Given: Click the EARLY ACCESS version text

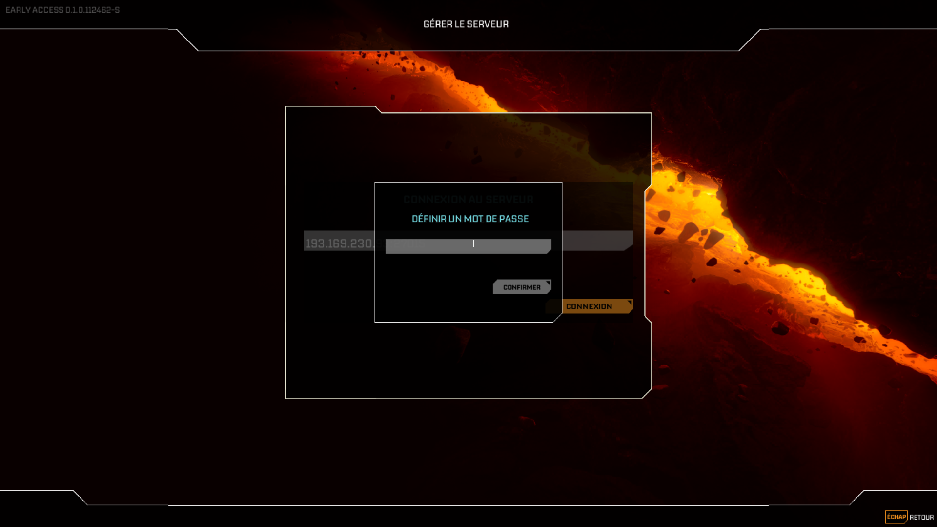Looking at the screenshot, I should click(x=62, y=10).
